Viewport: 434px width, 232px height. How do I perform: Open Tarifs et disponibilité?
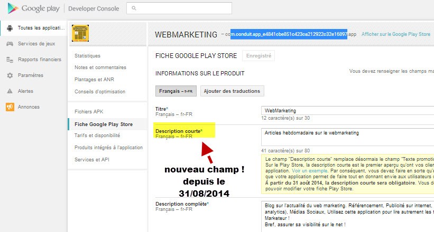tap(97, 136)
